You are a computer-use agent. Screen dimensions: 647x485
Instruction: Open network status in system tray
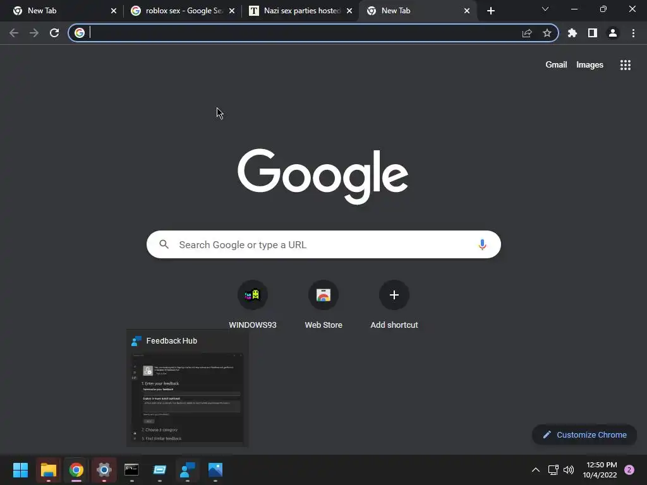point(553,470)
